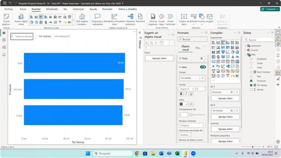Open the Excel app in taskbar
Screen dimensions: 281x158
click(177, 153)
